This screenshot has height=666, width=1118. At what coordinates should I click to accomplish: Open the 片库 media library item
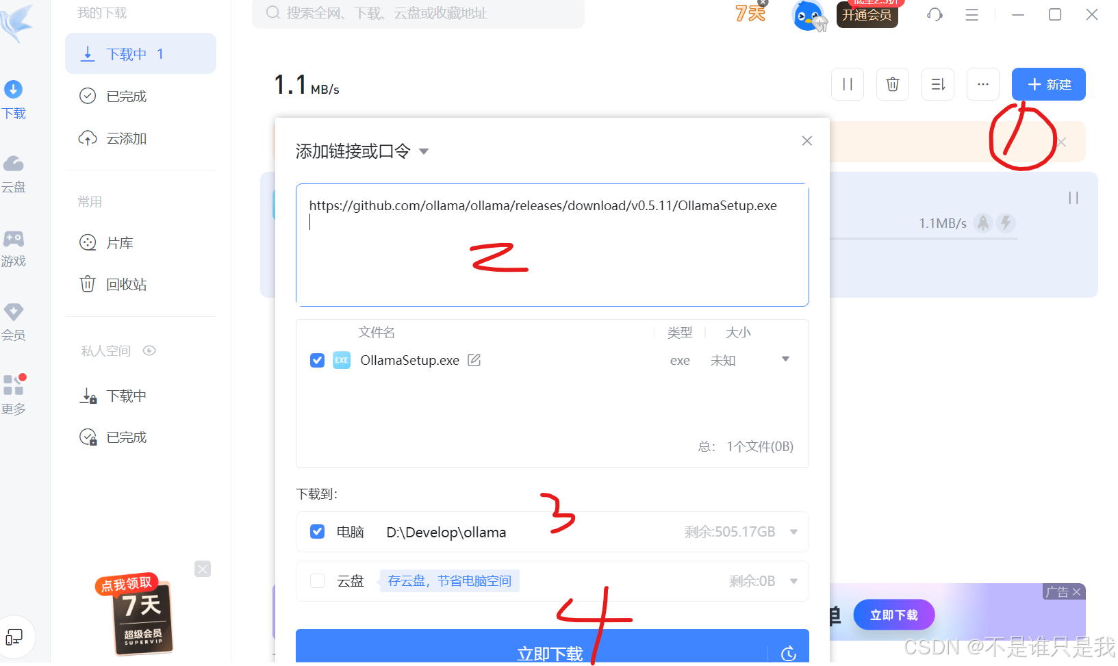coord(140,242)
